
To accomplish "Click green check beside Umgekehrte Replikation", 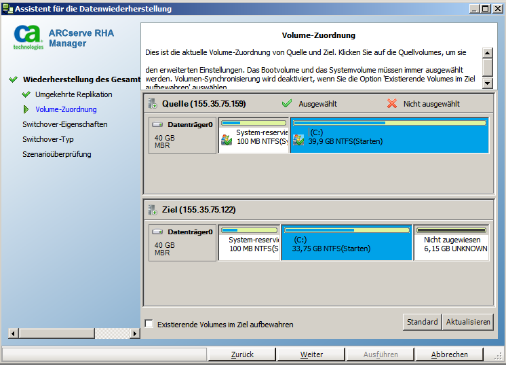I will [x=26, y=94].
